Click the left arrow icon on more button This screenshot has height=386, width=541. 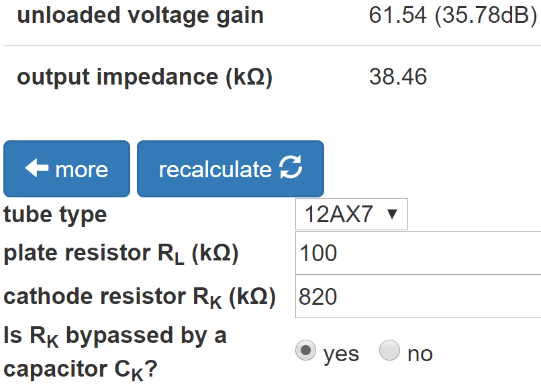[37, 168]
